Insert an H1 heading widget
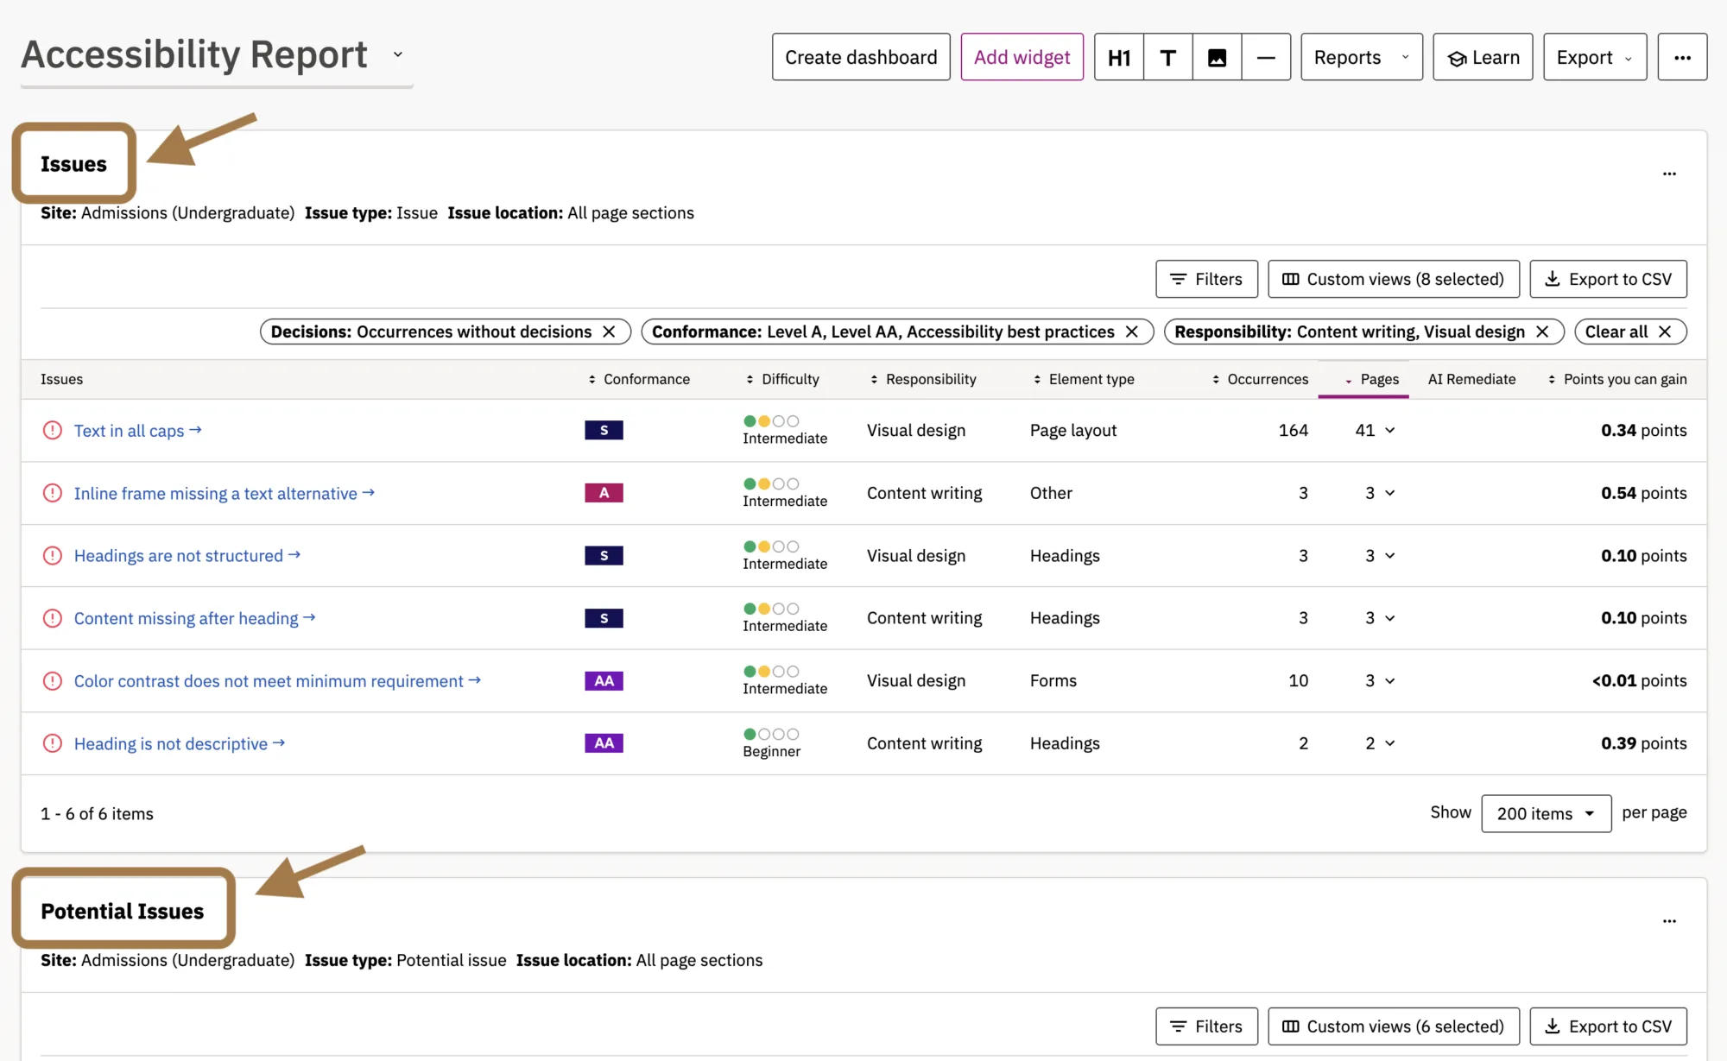The image size is (1727, 1061). [1119, 57]
